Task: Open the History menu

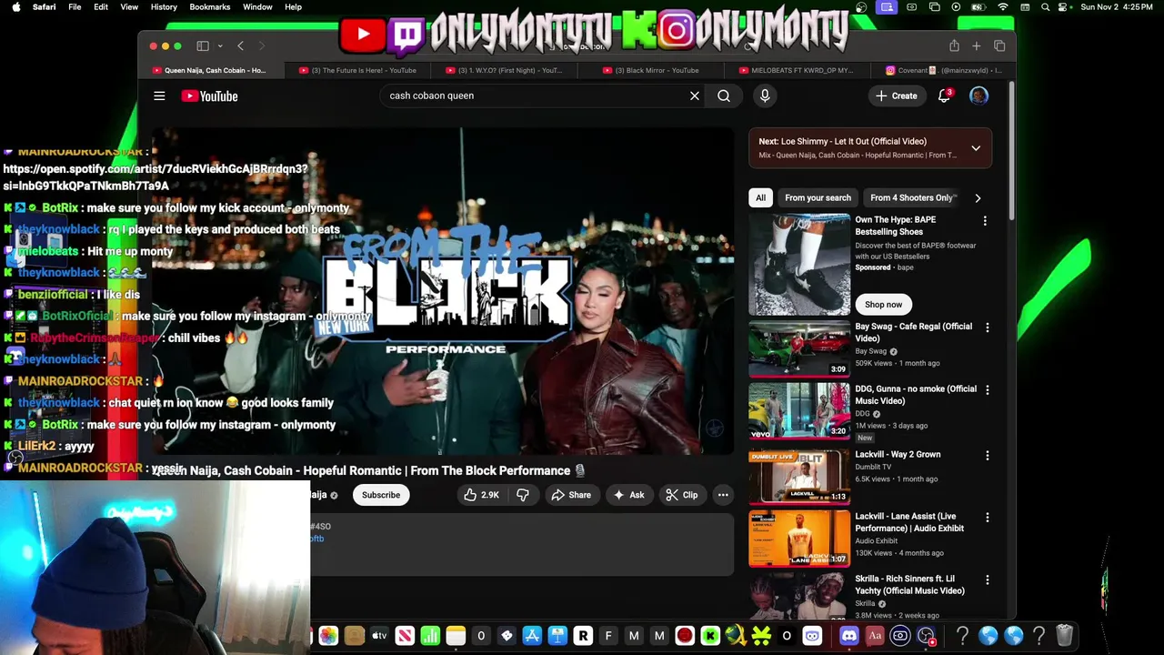Action: pos(164,7)
